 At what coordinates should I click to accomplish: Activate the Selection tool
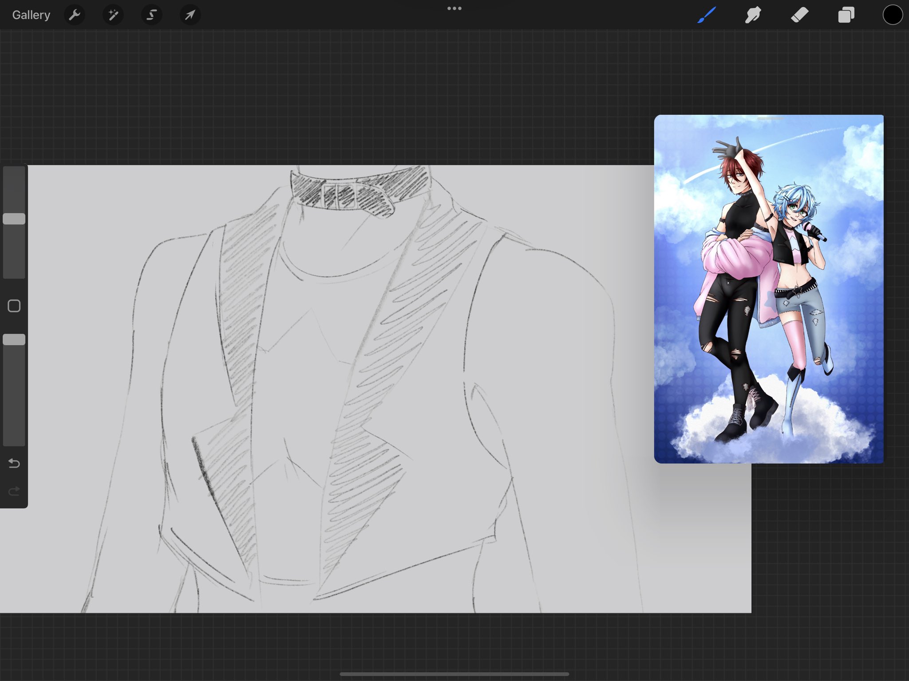point(151,15)
